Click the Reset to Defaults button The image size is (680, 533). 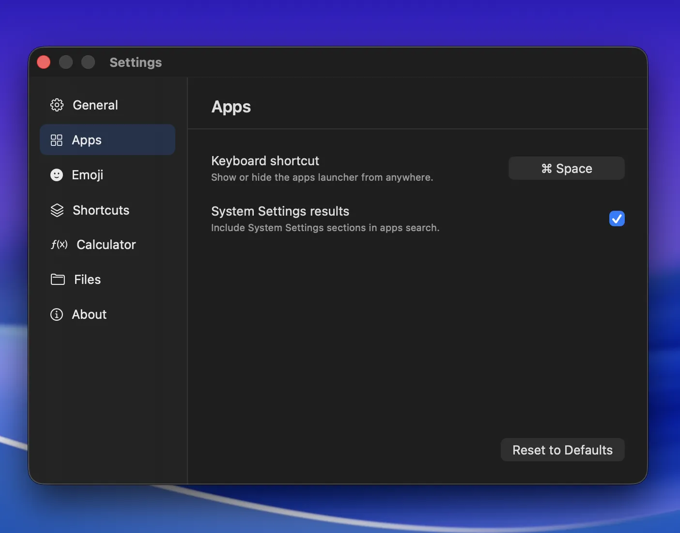click(563, 450)
